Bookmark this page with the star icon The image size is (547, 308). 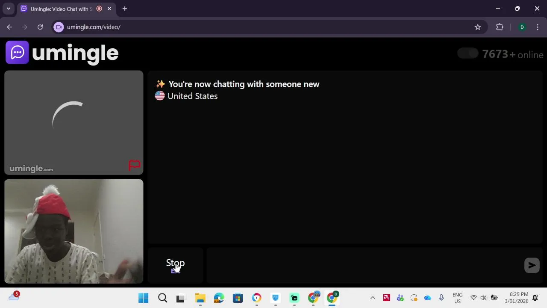tap(478, 27)
